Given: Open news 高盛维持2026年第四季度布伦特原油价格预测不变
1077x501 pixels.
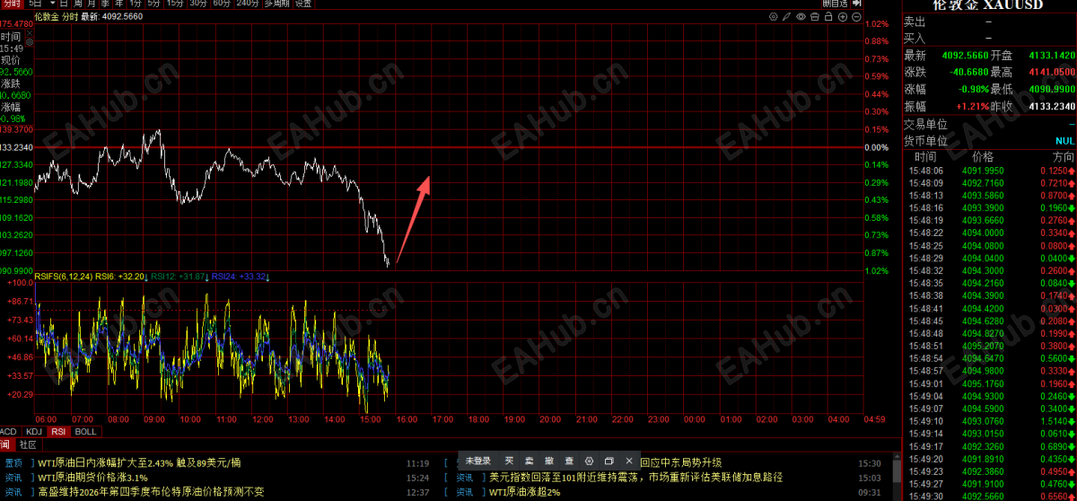Looking at the screenshot, I should pyautogui.click(x=151, y=491).
